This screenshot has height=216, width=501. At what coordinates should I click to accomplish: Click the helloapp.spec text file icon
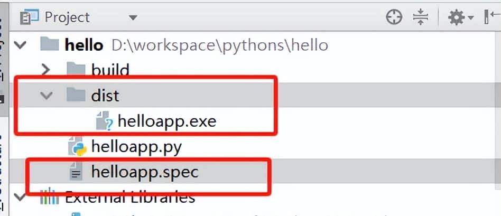click(x=76, y=172)
